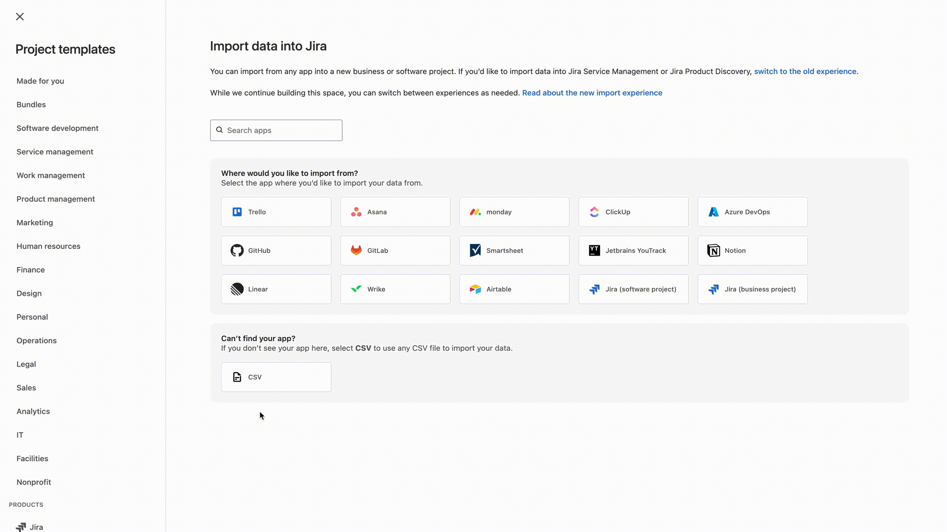Go to Product management templates
The image size is (947, 532).
pyautogui.click(x=55, y=199)
